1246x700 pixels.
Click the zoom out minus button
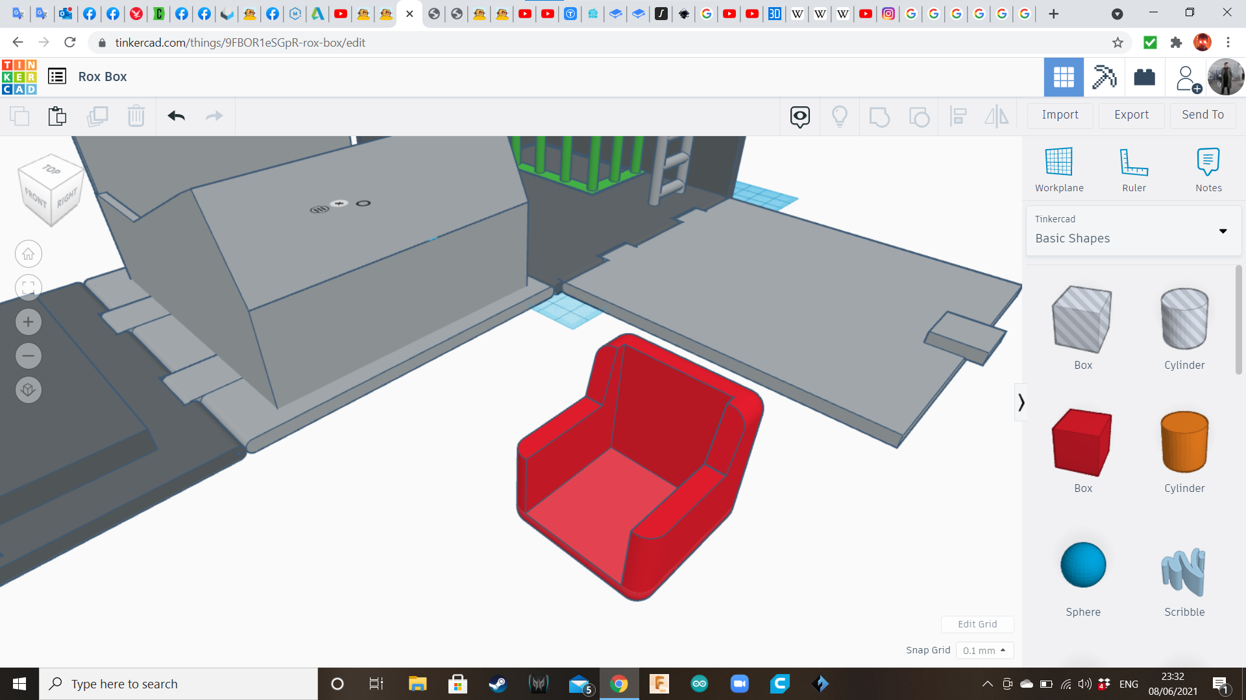pos(29,356)
